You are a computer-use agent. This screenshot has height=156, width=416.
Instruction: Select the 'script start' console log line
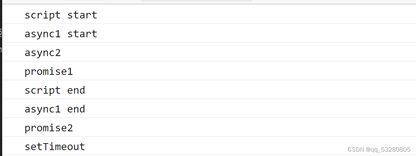tap(209, 14)
